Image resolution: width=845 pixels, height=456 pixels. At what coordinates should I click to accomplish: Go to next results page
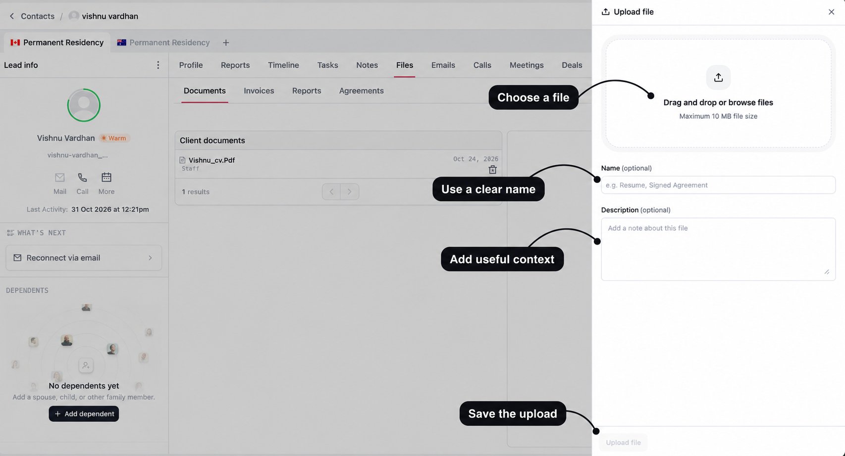coord(350,192)
